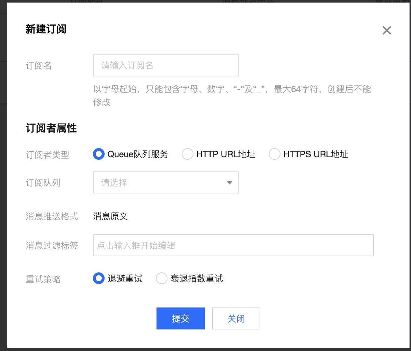
Task: Click the 重试策略 field label
Action: 43,279
